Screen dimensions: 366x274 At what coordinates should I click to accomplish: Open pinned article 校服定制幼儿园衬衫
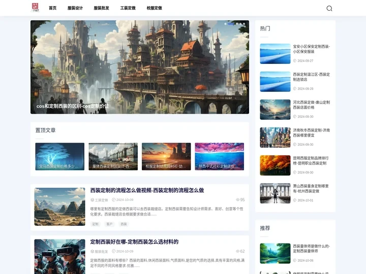[166, 156]
